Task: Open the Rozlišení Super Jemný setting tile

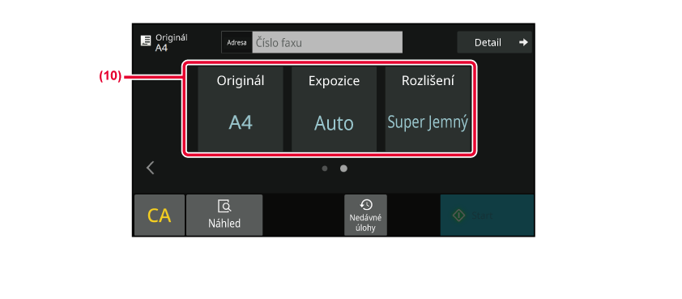Action: click(x=428, y=109)
